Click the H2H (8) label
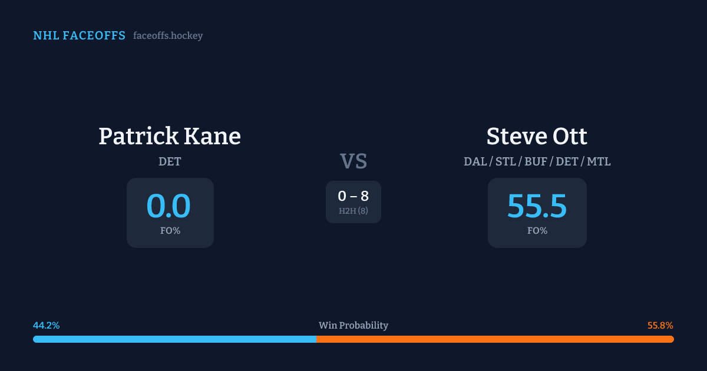The width and height of the screenshot is (707, 371). pyautogui.click(x=353, y=211)
